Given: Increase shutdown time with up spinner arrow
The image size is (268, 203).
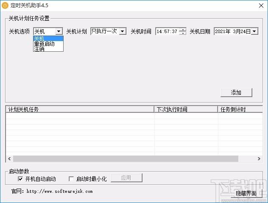Looking at the screenshot, I should pos(183,30).
